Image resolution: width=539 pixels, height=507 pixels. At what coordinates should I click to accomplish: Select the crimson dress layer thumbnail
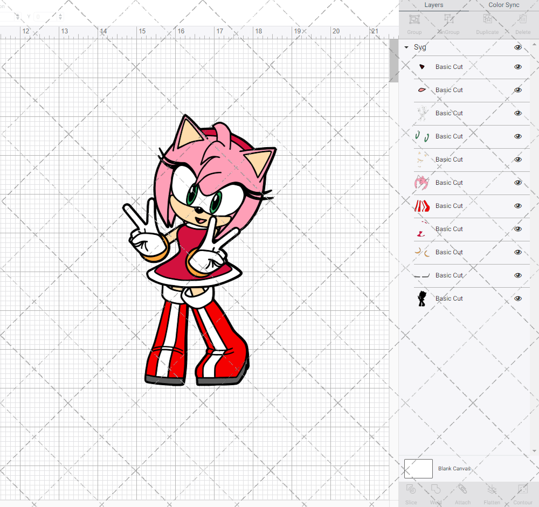(422, 229)
